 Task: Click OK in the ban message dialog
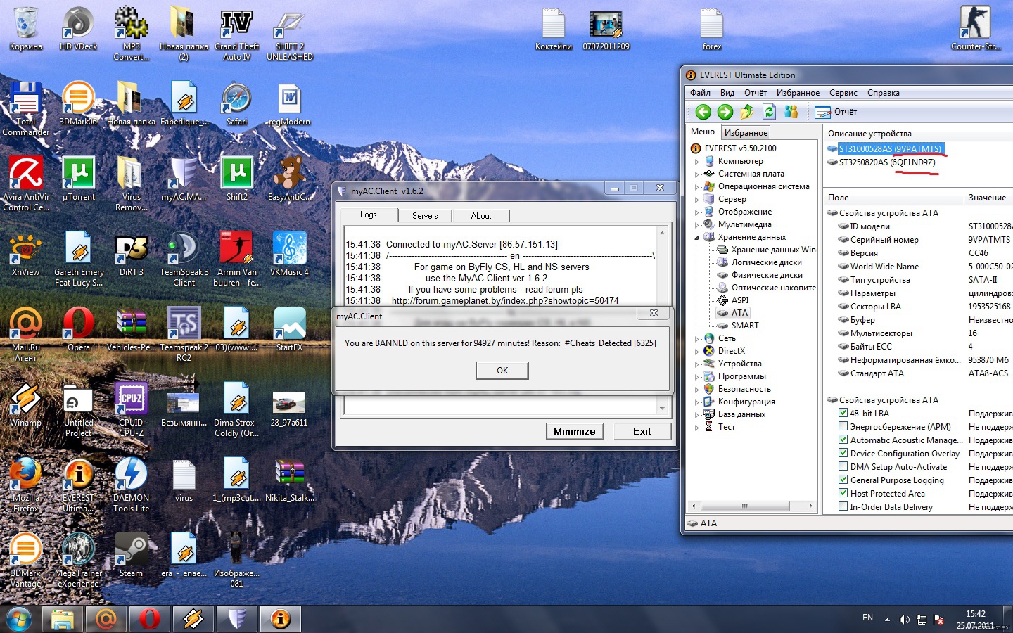[x=502, y=371]
